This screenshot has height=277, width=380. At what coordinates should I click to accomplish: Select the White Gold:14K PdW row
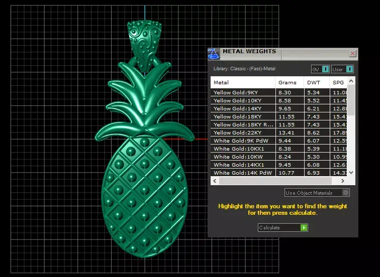pos(278,173)
